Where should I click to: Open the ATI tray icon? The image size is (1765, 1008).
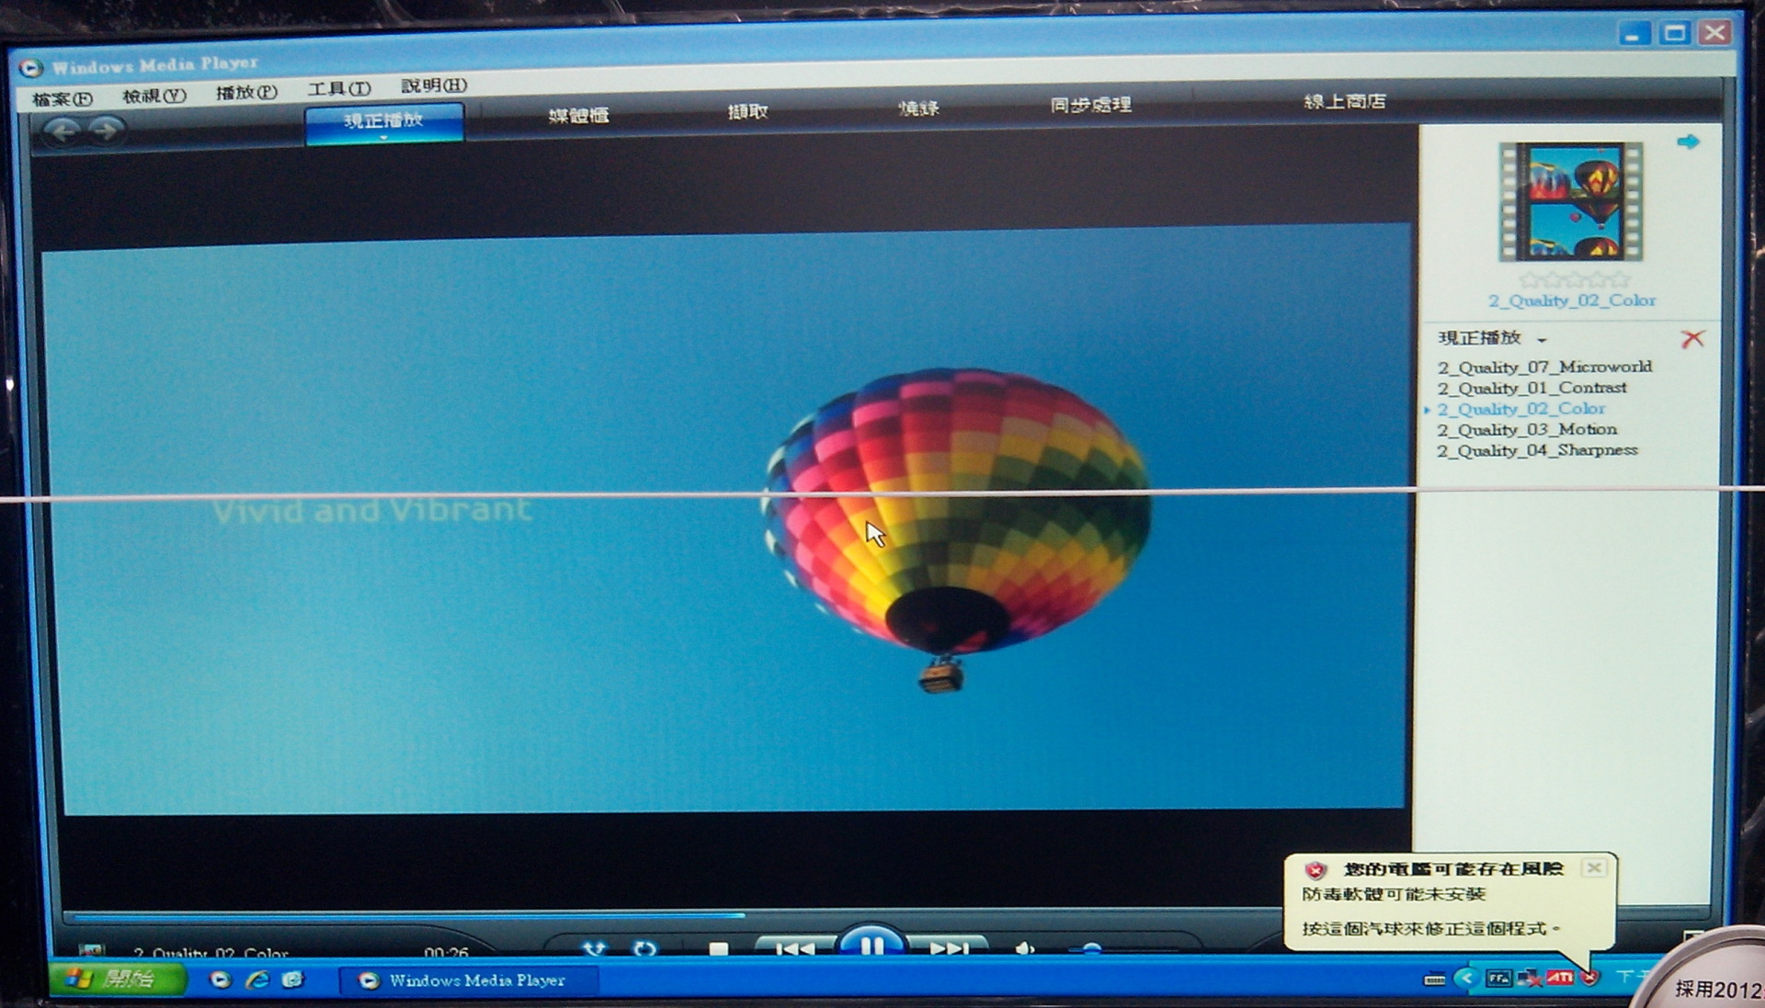coord(1561,978)
